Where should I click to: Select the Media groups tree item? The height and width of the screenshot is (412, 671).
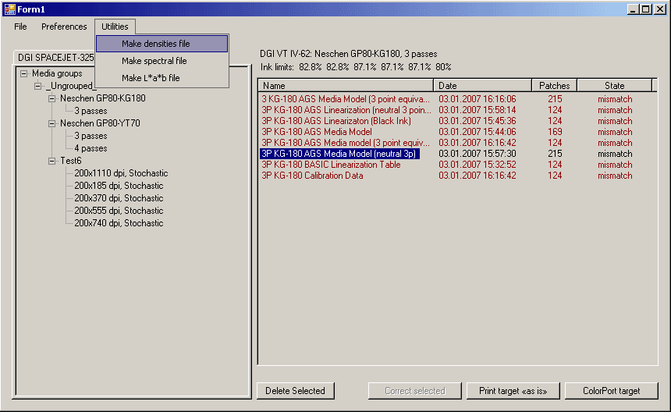57,73
